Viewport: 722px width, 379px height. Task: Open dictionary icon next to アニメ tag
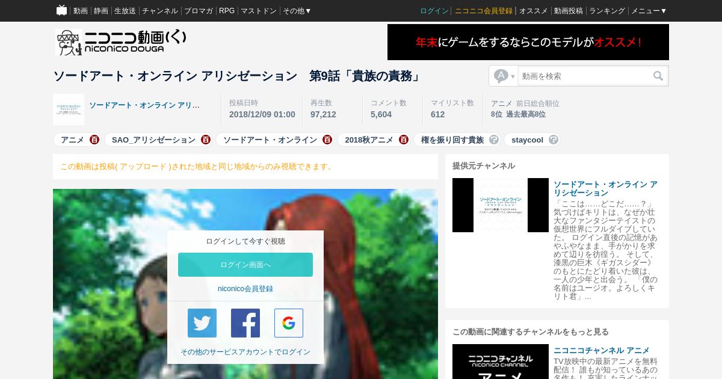point(94,140)
